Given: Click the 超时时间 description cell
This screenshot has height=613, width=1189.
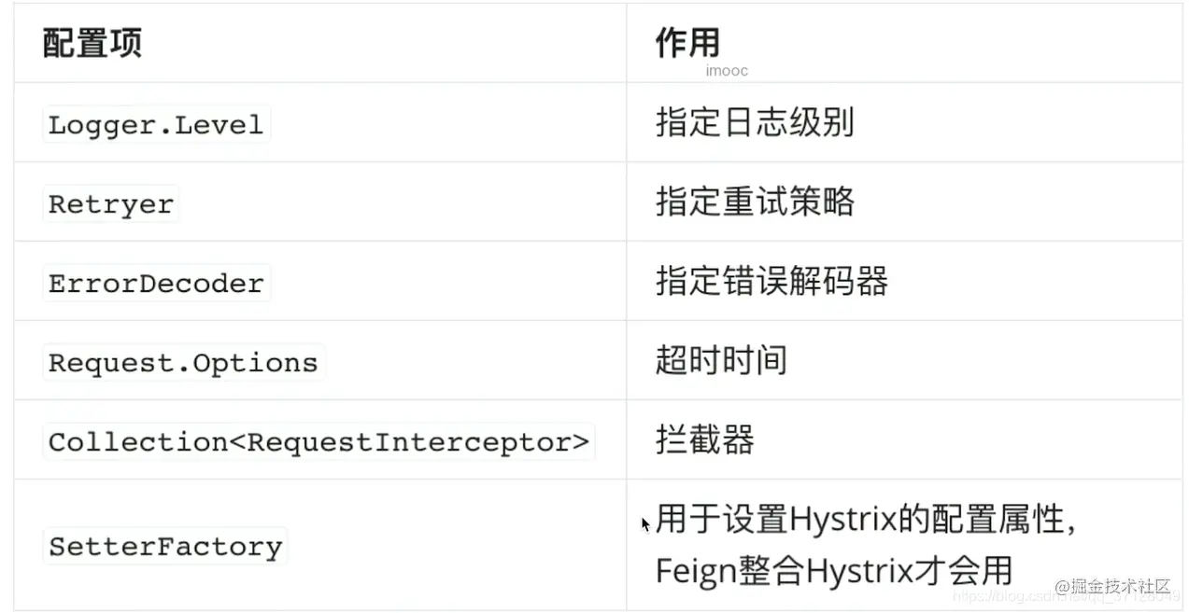Looking at the screenshot, I should pyautogui.click(x=721, y=360).
